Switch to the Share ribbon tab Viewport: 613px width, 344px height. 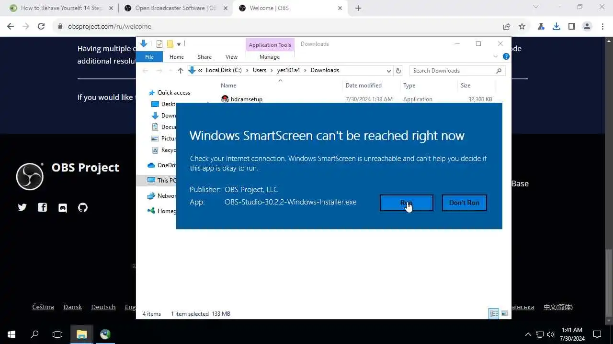coord(204,57)
